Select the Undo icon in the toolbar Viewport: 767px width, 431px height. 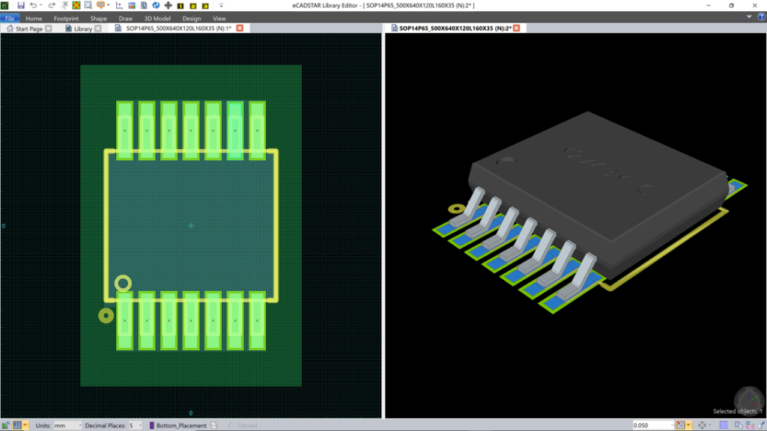coord(34,6)
